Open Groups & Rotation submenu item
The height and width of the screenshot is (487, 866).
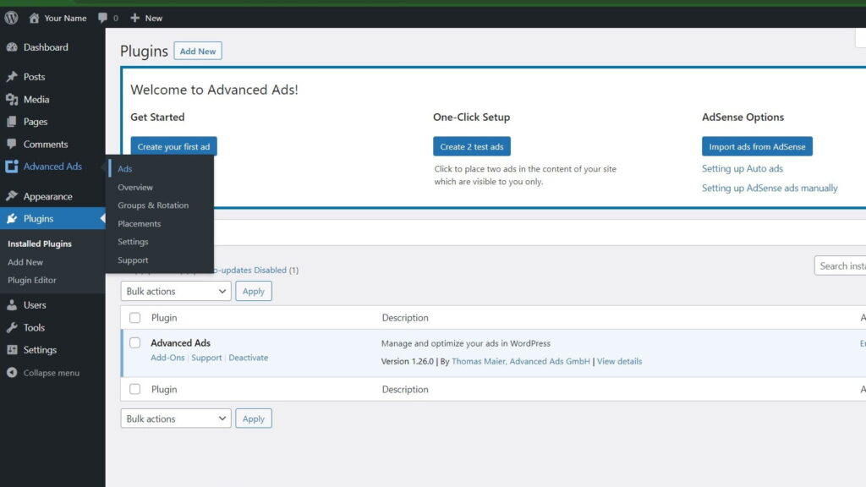pyautogui.click(x=153, y=205)
